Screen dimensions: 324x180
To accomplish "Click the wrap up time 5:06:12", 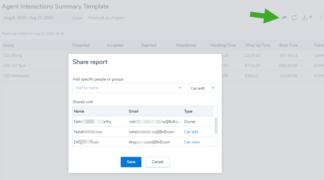I will (251, 76).
